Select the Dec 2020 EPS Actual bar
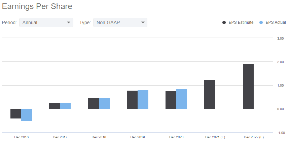 point(182,99)
